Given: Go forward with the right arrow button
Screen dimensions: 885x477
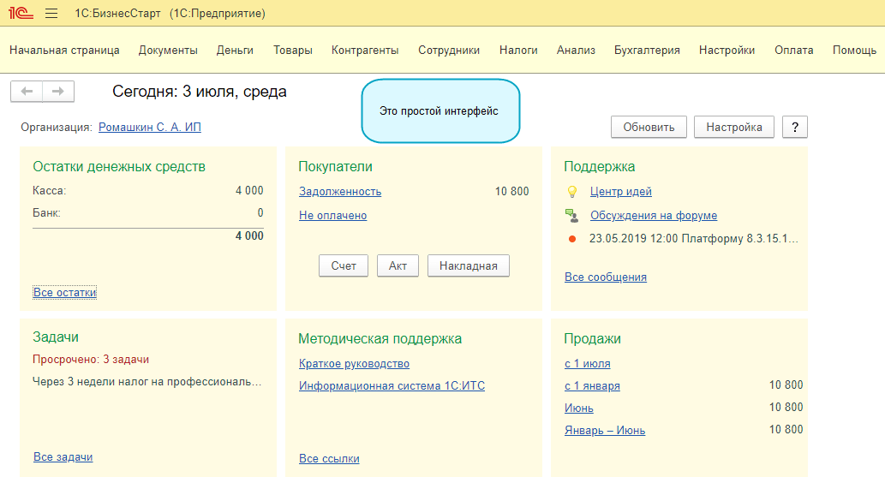Looking at the screenshot, I should click(58, 91).
